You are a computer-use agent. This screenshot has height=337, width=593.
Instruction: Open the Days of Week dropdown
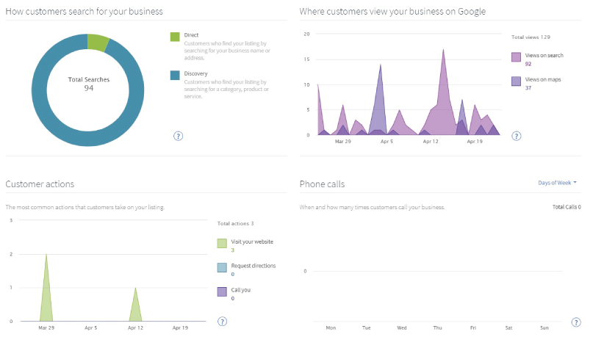pyautogui.click(x=557, y=183)
